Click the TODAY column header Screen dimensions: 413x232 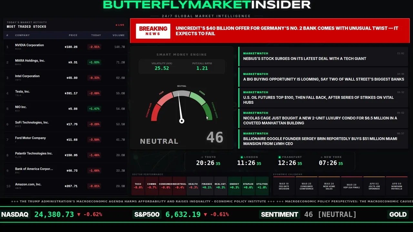tap(96, 35)
